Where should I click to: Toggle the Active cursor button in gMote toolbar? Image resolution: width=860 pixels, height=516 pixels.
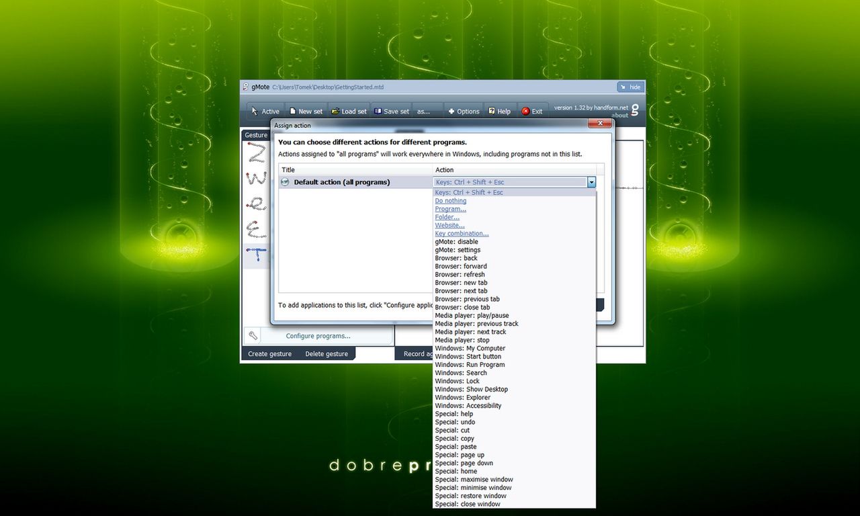pyautogui.click(x=265, y=112)
